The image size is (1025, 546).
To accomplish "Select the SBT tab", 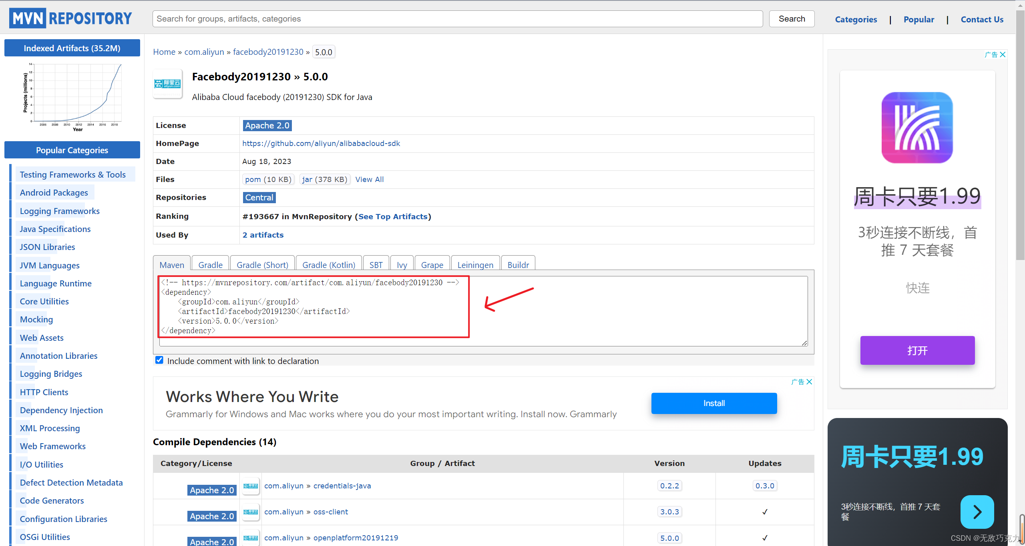I will pos(376,265).
